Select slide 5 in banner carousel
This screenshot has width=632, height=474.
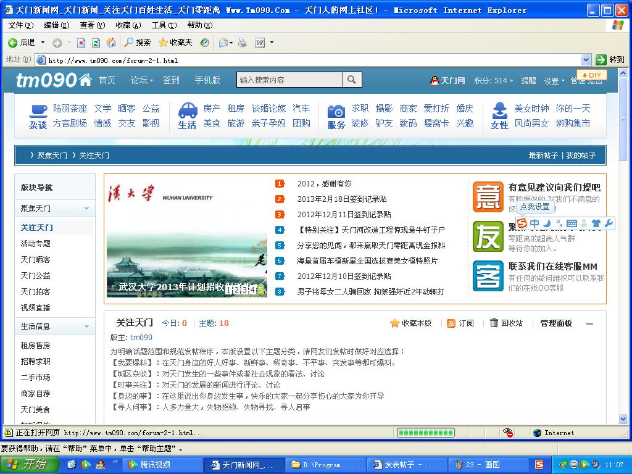[x=260, y=289]
